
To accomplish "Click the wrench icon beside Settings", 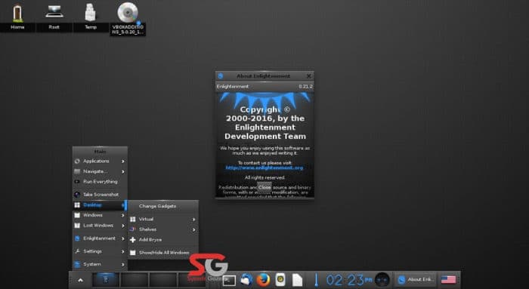I will tap(77, 251).
